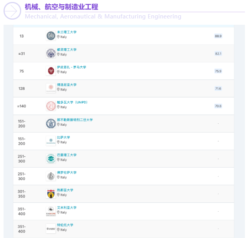Open the 巴里理工大学 link
Viewport: 250px width, 238px height.
click(67, 155)
